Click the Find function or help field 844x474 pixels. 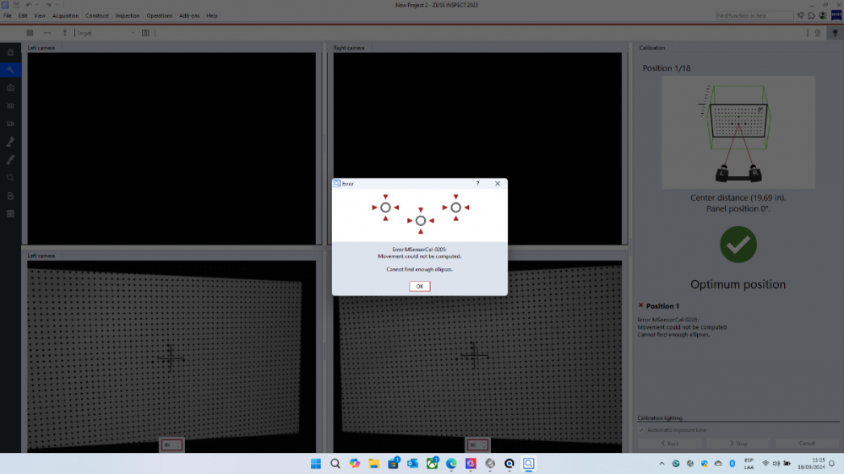tap(754, 15)
